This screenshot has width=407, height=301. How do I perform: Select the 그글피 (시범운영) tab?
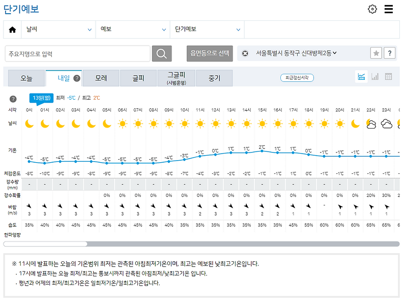[x=177, y=78]
